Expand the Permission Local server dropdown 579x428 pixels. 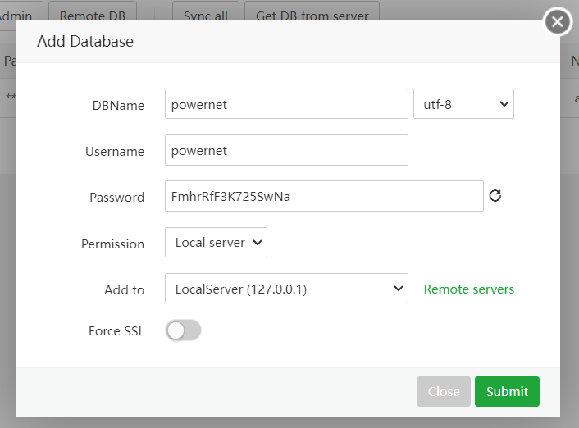pyautogui.click(x=216, y=243)
